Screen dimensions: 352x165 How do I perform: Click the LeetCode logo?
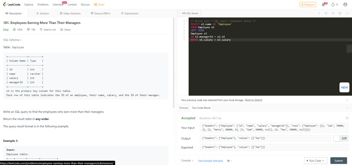click(x=12, y=4)
